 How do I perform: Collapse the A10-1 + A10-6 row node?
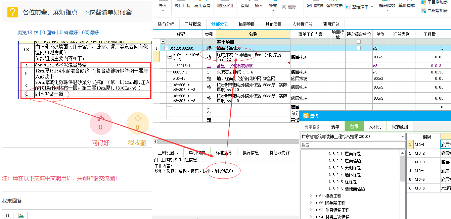[170, 57]
